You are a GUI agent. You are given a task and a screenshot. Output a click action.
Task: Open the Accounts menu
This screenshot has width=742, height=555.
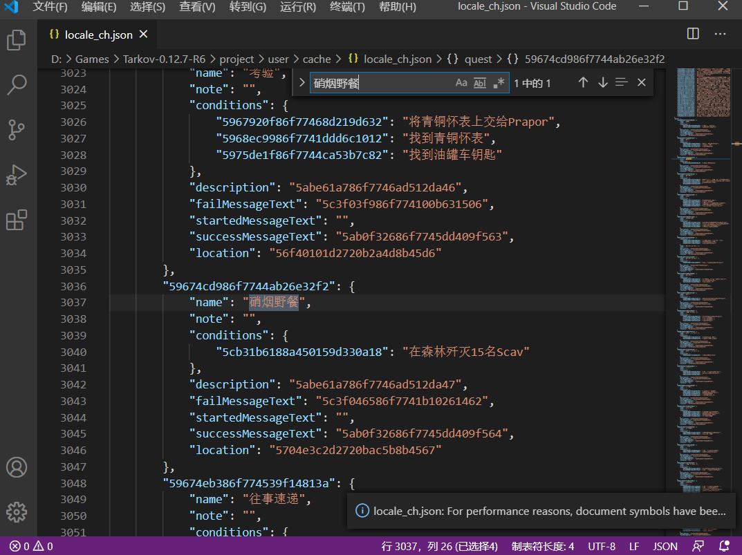click(17, 467)
